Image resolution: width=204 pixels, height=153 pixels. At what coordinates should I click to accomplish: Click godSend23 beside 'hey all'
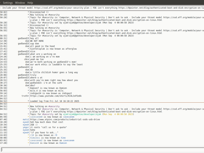[x=23, y=38]
